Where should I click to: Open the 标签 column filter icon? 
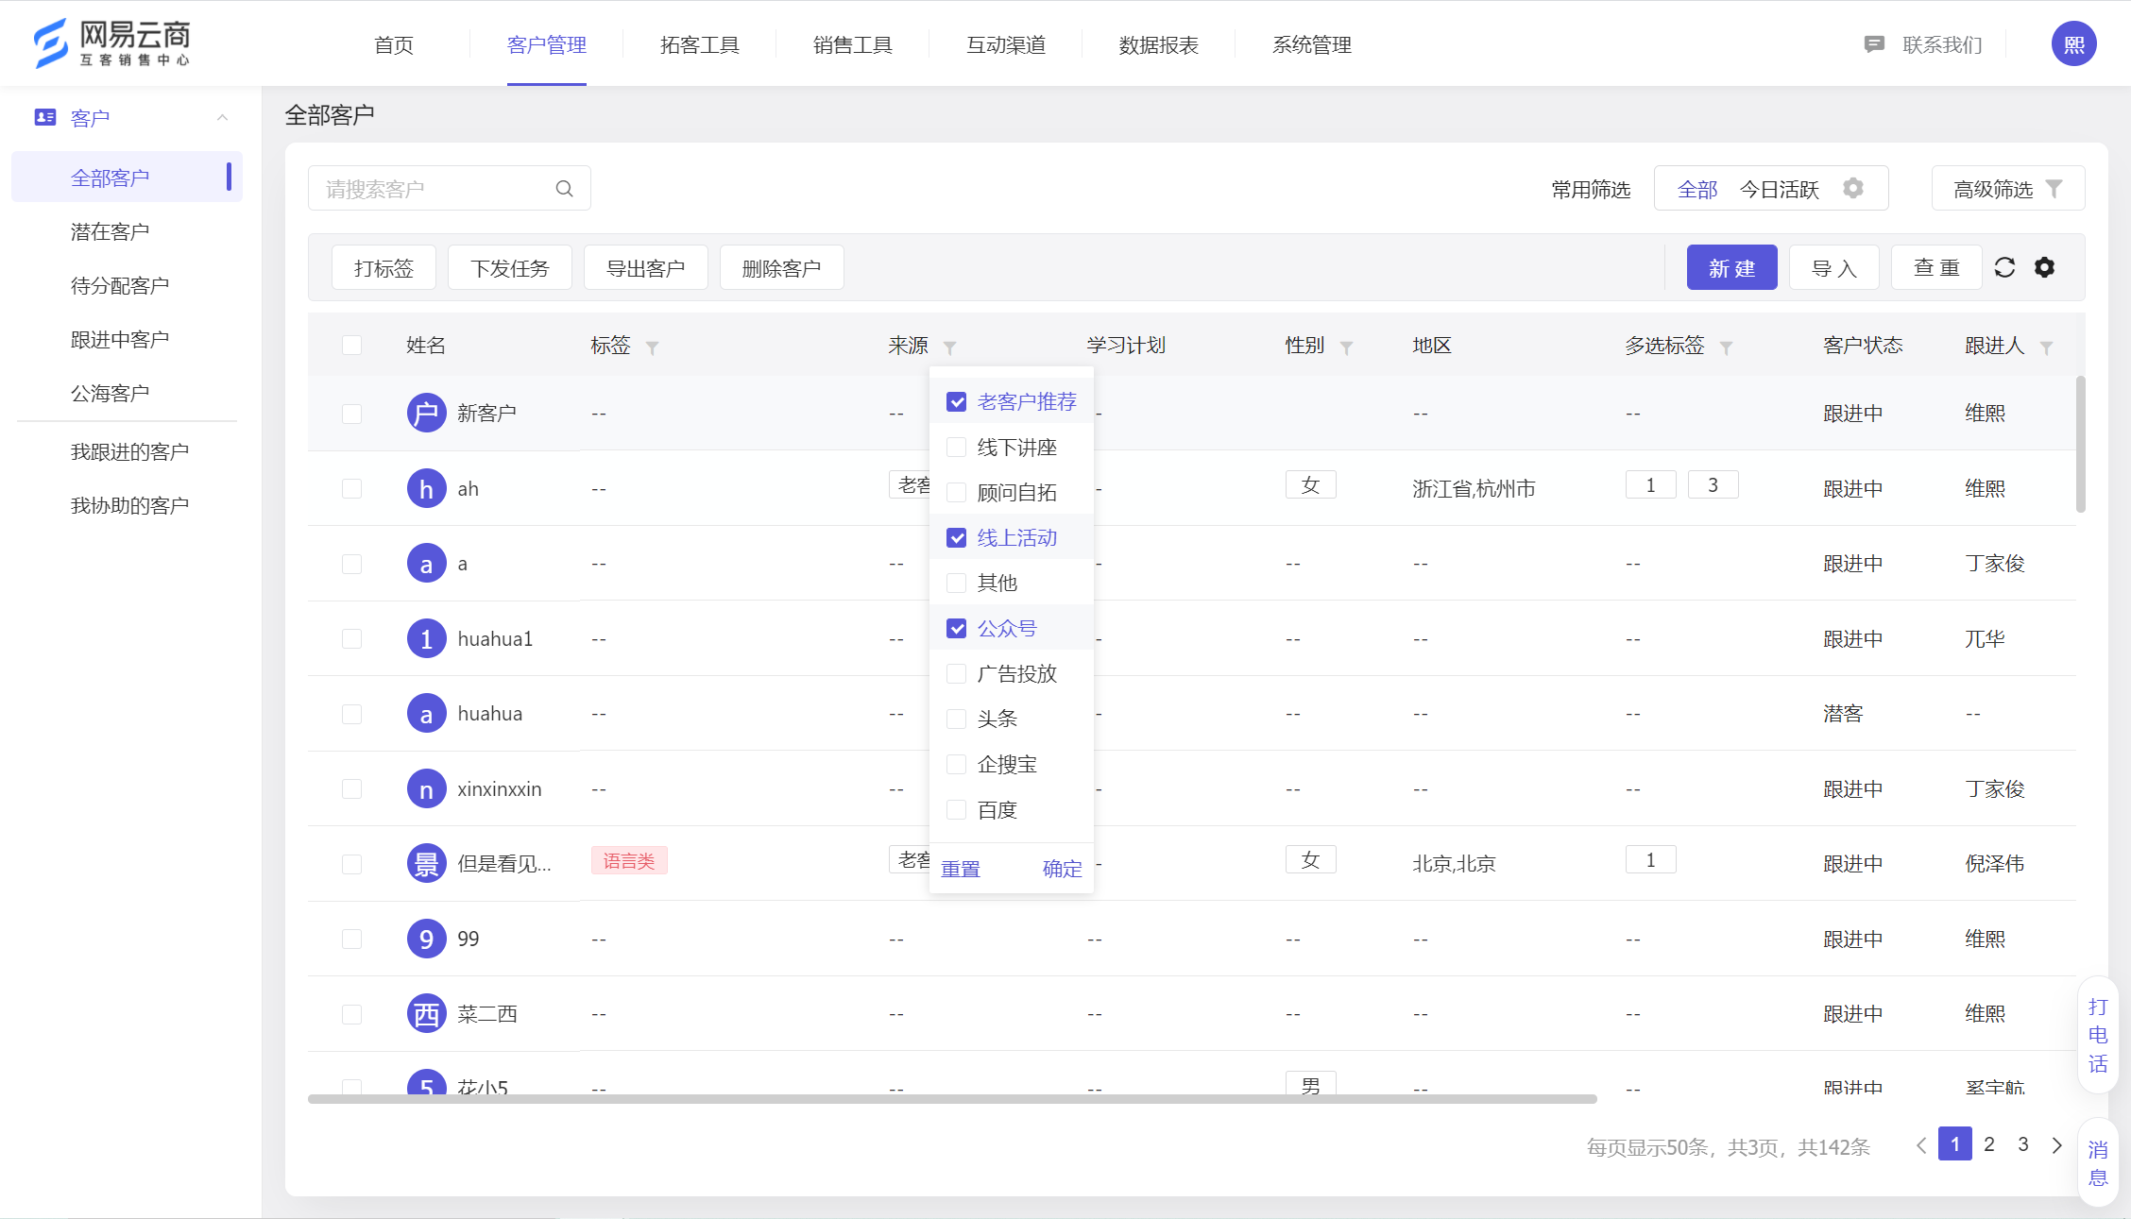point(652,347)
